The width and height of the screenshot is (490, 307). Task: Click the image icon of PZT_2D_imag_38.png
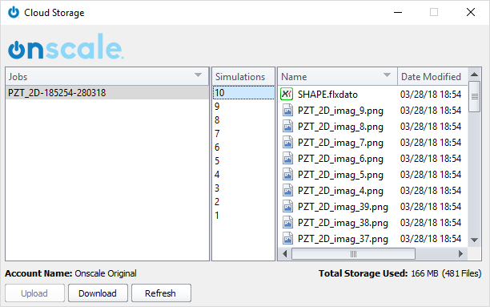click(287, 223)
